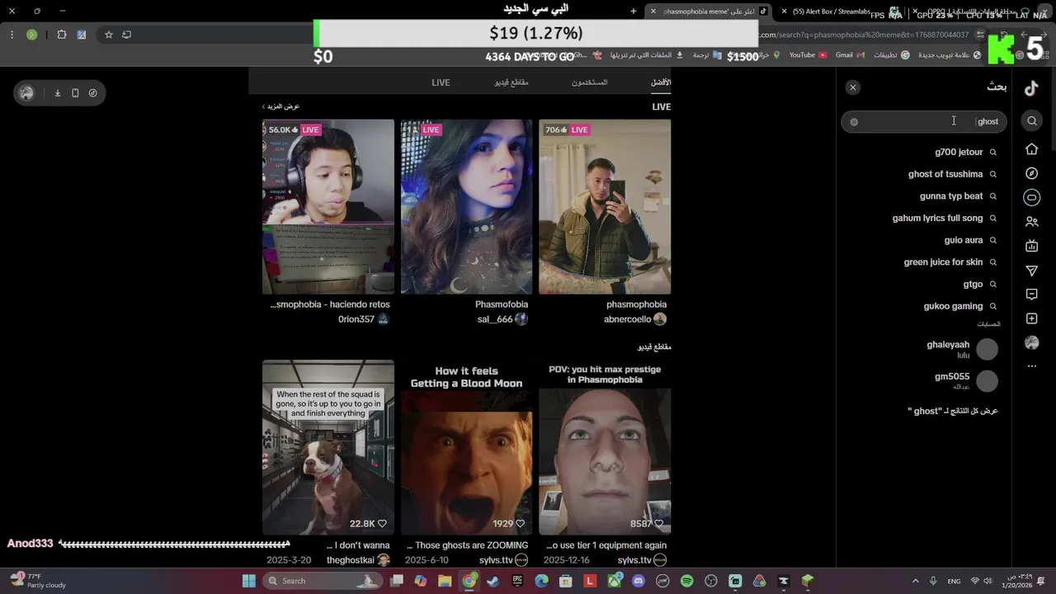This screenshot has width=1056, height=594.
Task: Click the 'ghost' search input field
Action: 924,122
